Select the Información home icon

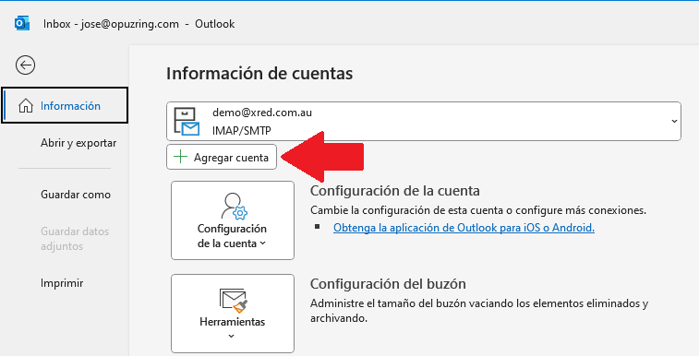point(26,106)
